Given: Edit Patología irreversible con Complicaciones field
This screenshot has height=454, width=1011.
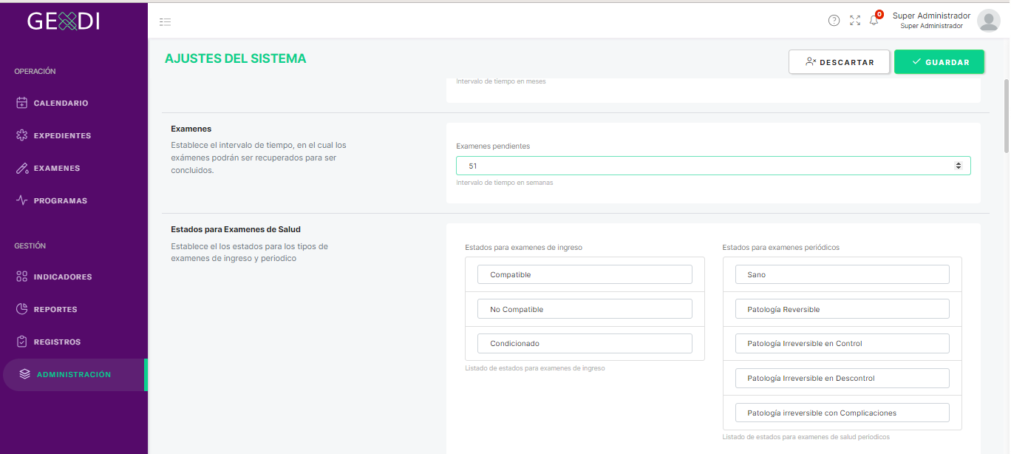Looking at the screenshot, I should (842, 413).
